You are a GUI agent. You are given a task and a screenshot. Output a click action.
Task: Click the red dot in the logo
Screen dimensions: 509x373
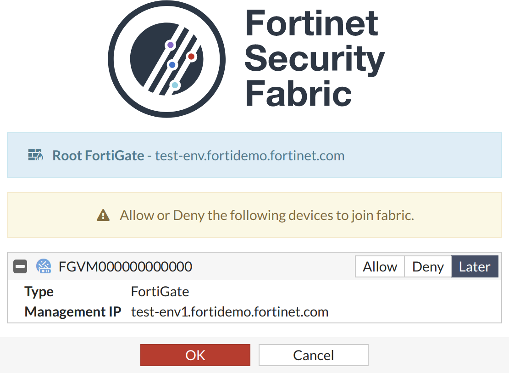pyautogui.click(x=191, y=57)
